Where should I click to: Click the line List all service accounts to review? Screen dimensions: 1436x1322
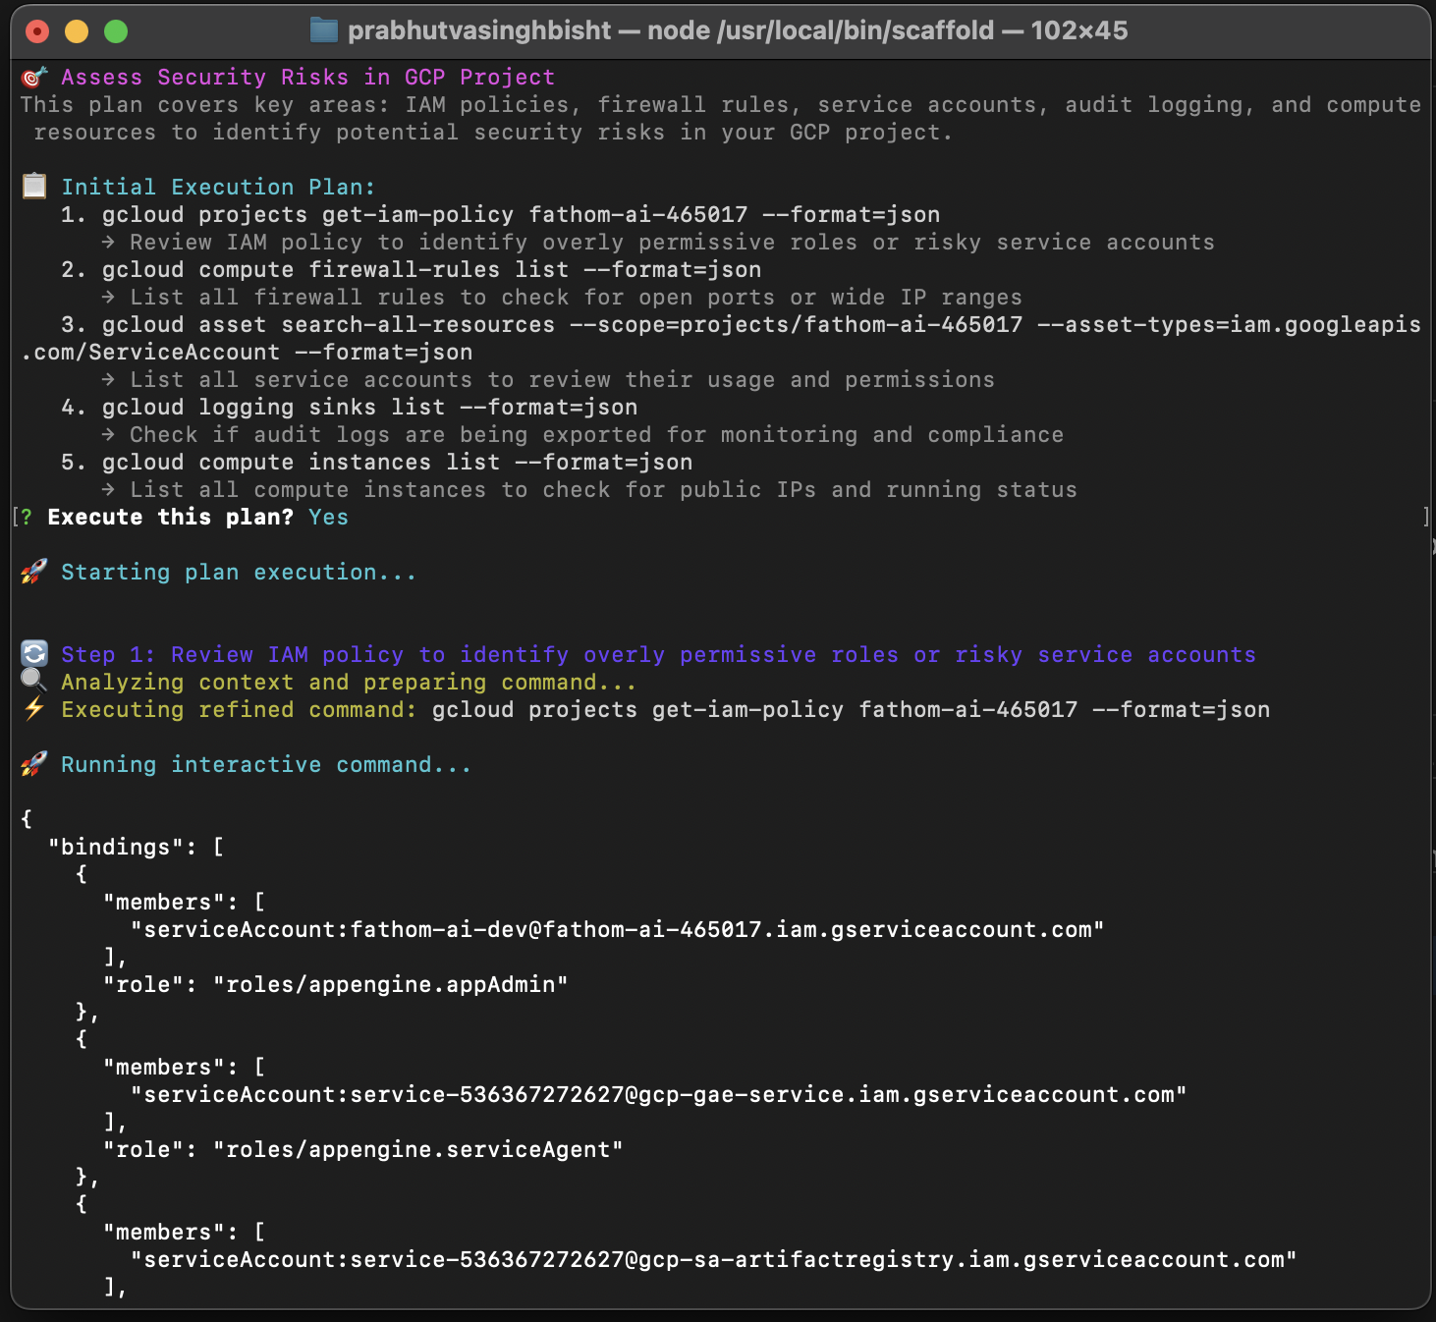(548, 379)
